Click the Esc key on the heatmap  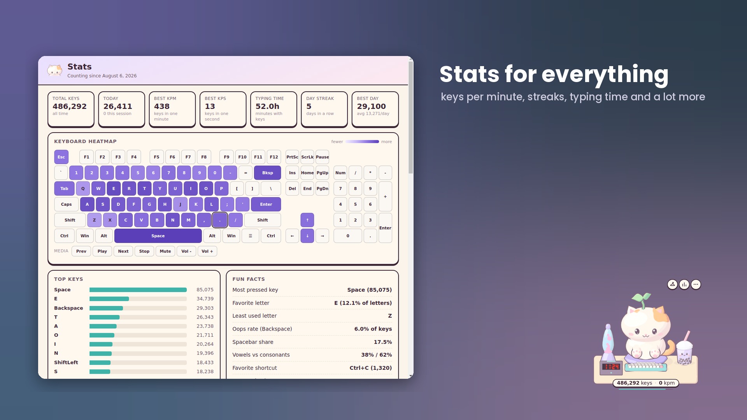click(61, 157)
